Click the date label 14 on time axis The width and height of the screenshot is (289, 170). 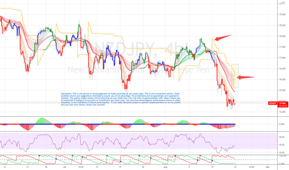click(x=5, y=167)
